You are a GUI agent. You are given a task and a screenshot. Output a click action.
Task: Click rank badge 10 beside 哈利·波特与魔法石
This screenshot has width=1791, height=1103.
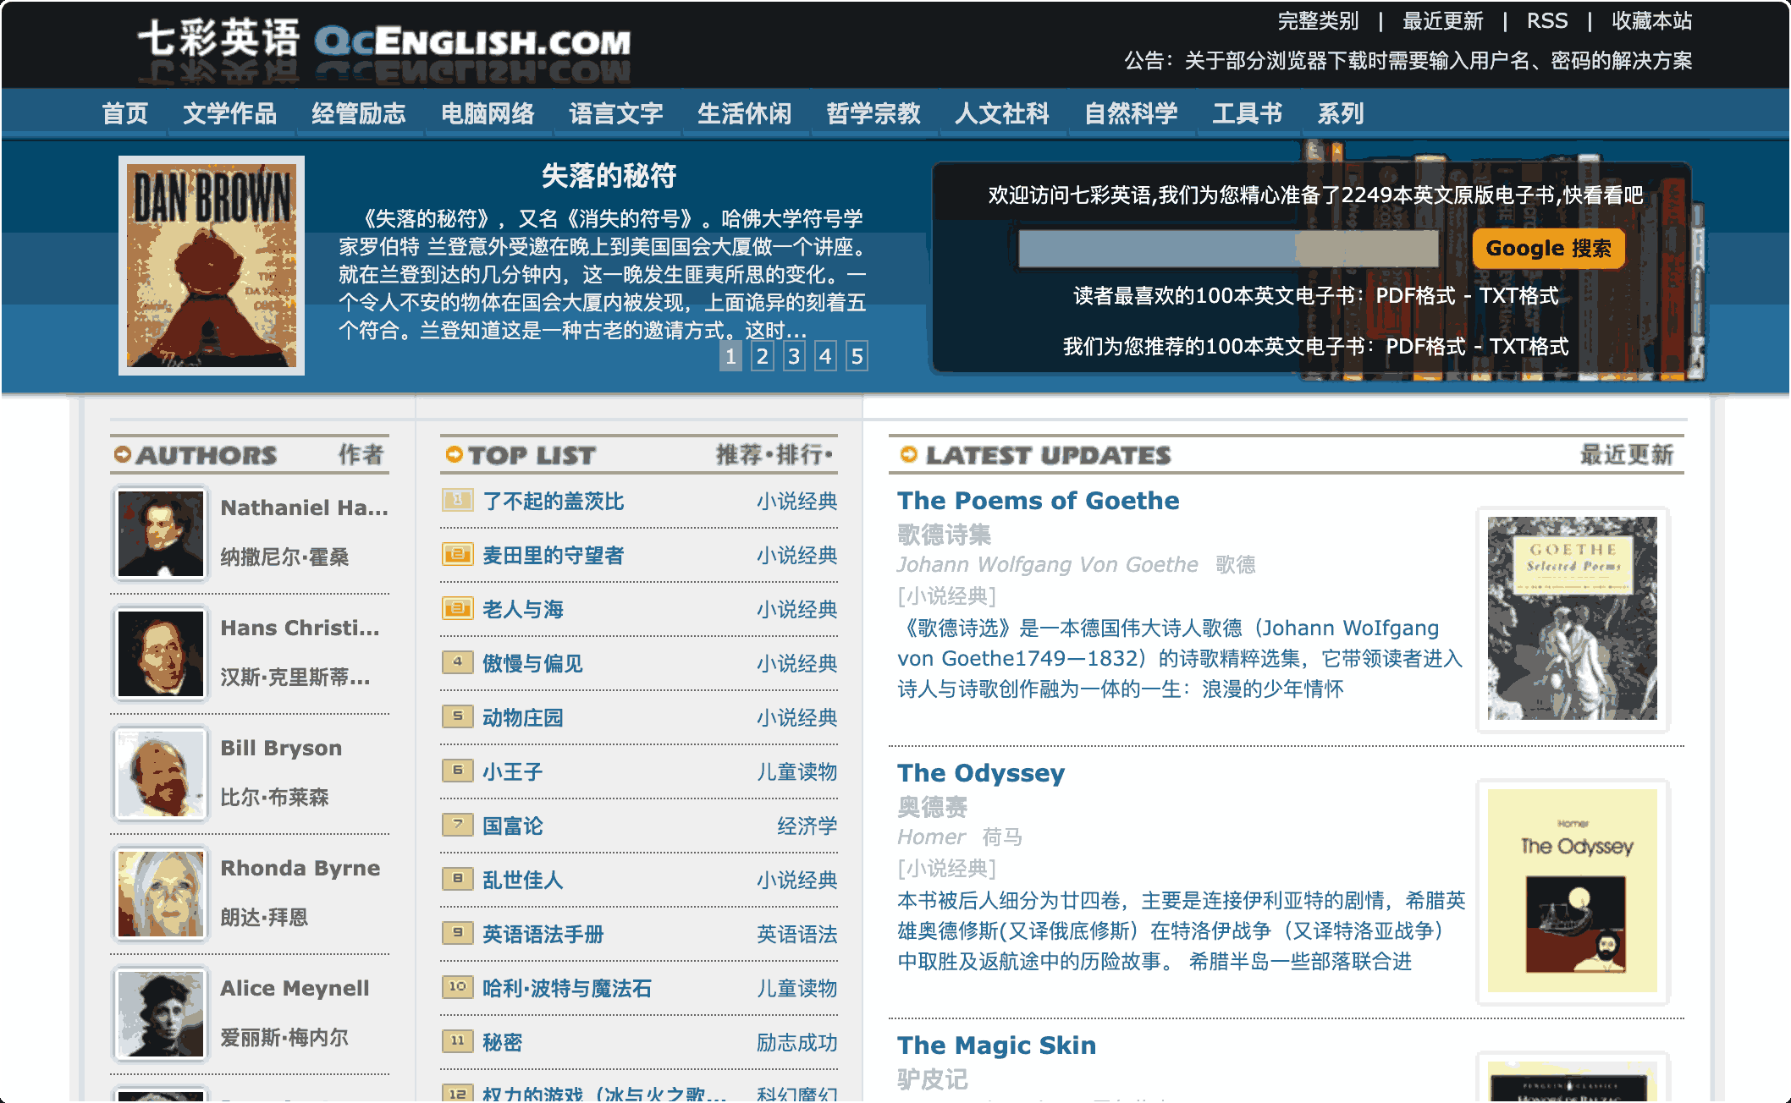[x=457, y=988]
